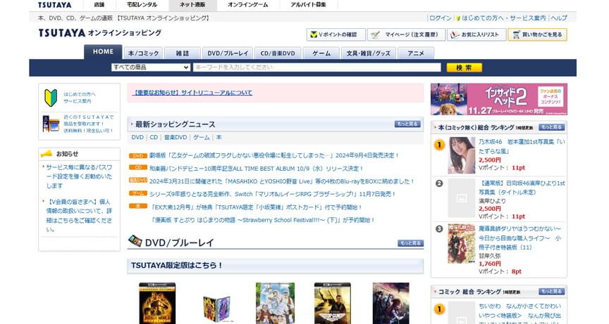The height and width of the screenshot is (324, 609).
Task: Select the DVD/ブルーレイ navigation tab
Action: tap(228, 53)
